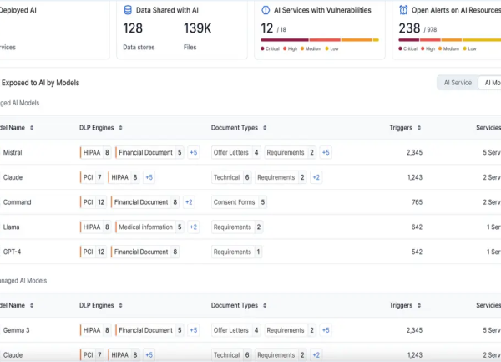The image size is (501, 362).
Task: Click the Financial Document tag for GPT-4
Action: click(x=145, y=252)
